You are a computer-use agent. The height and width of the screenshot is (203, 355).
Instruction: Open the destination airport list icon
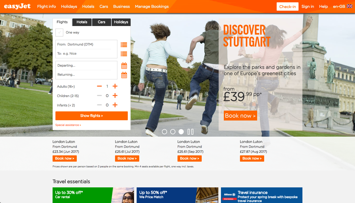coord(124,54)
